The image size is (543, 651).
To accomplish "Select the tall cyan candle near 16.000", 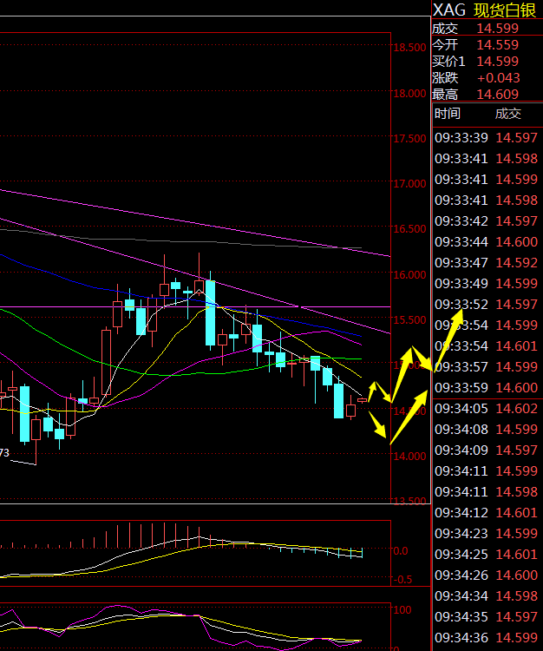I will click(x=210, y=312).
